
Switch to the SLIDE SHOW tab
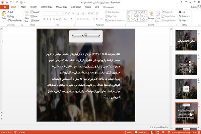[x=76, y=7]
